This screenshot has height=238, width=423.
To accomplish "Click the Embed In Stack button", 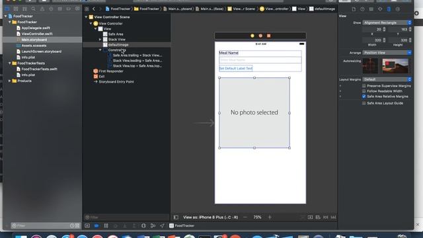I will click(310, 218).
